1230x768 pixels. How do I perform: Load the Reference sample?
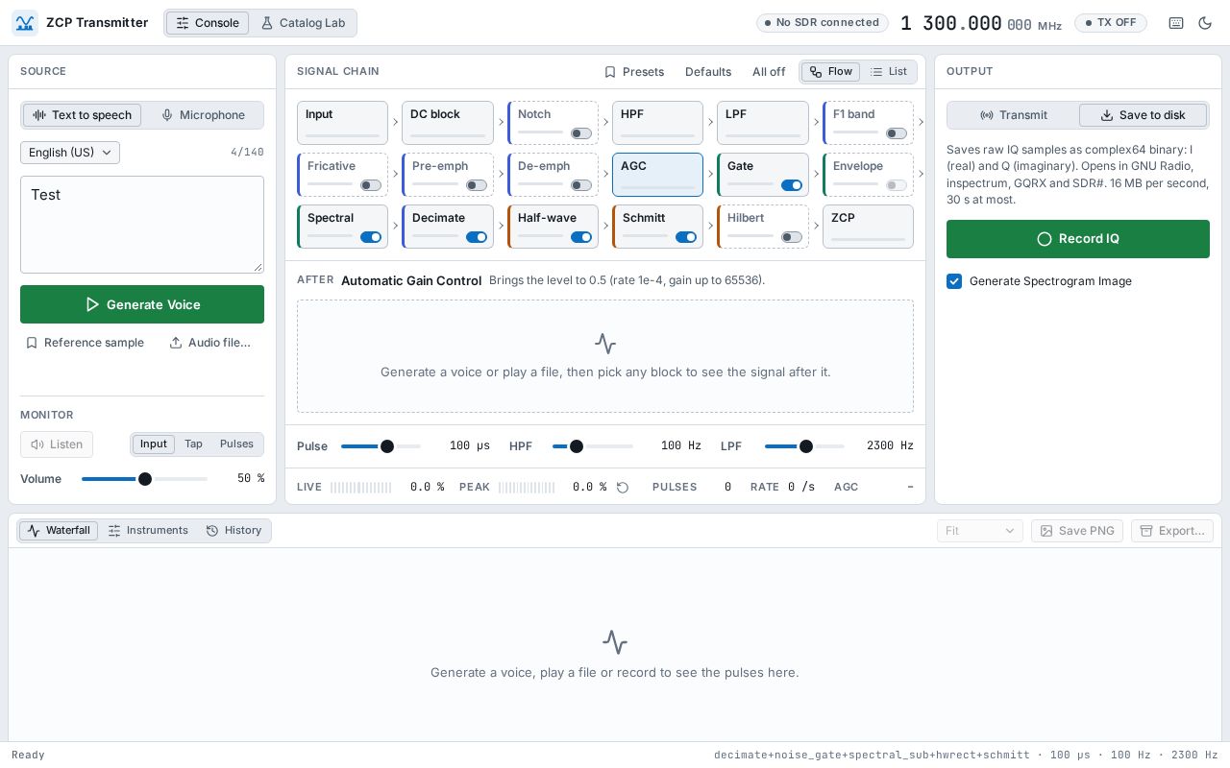85,343
